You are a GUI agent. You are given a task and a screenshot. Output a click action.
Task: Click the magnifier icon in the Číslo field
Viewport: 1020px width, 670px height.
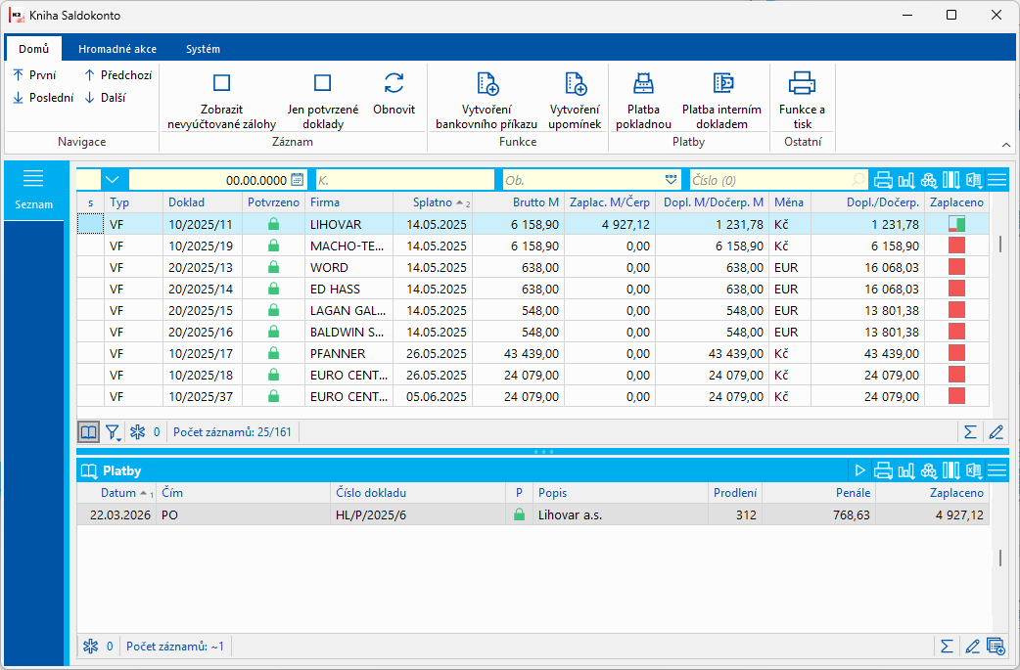[x=858, y=180]
